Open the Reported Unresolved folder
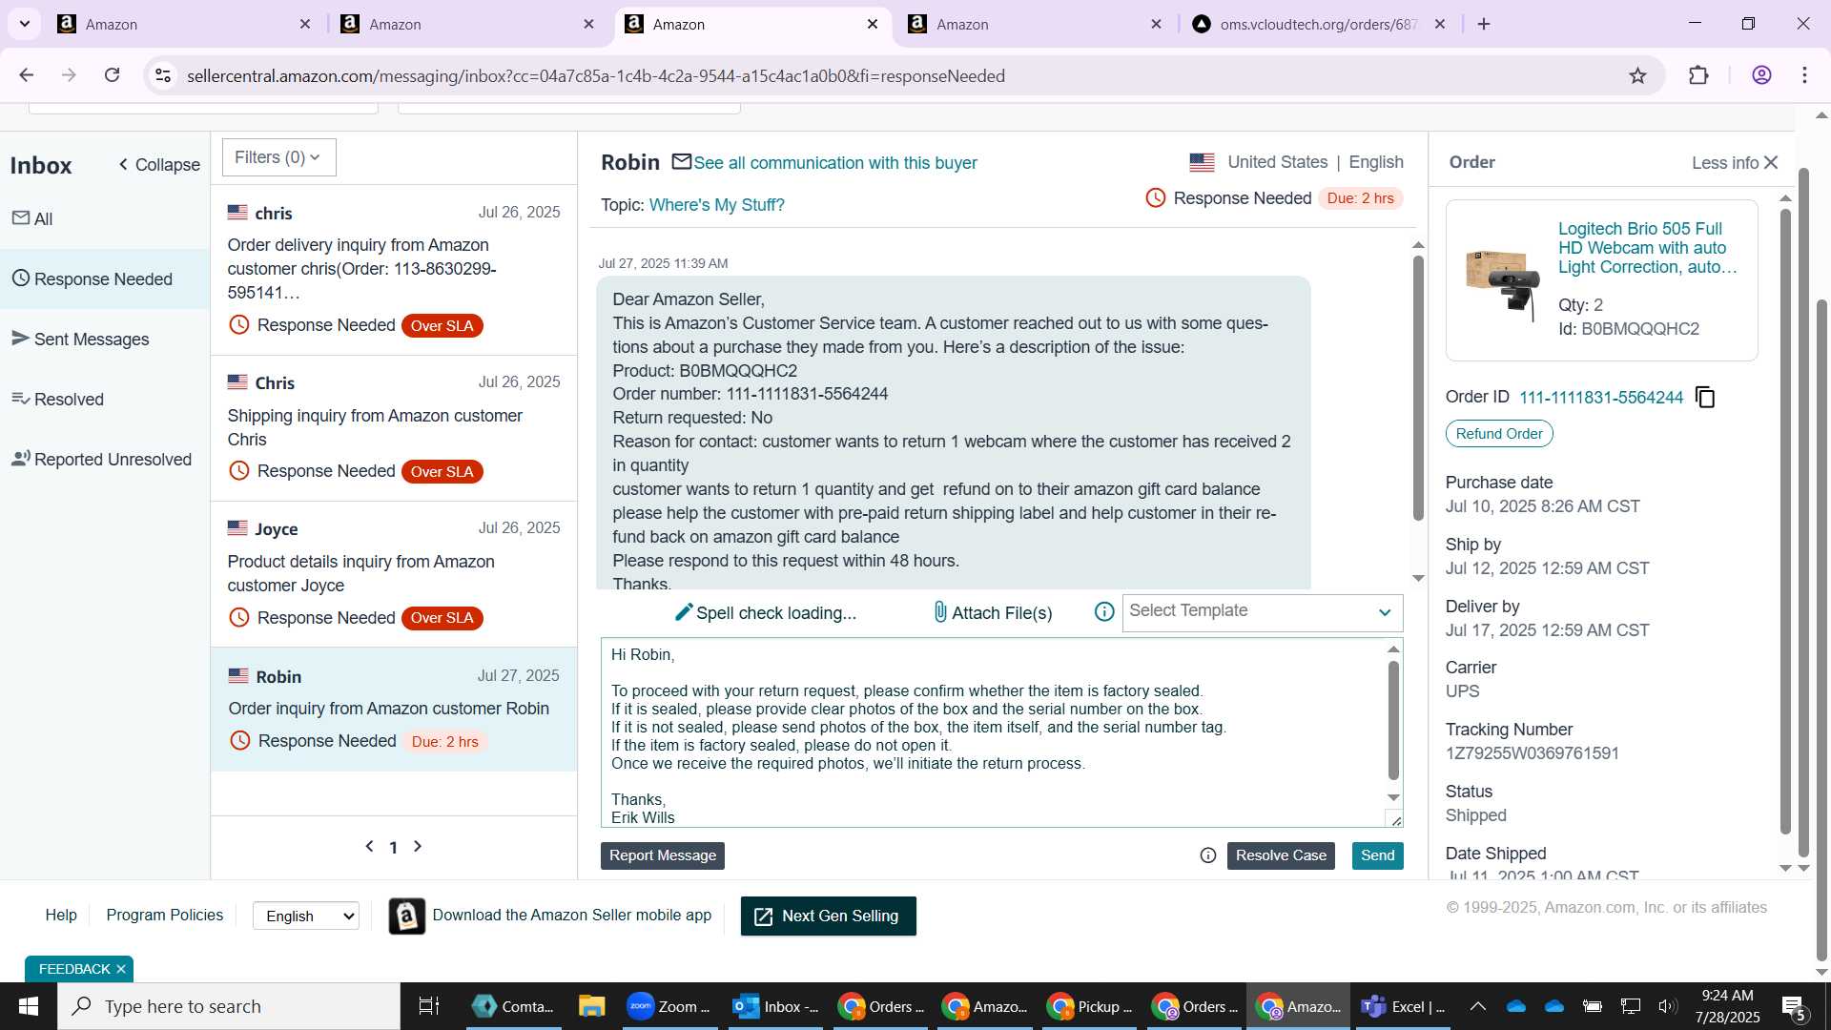The width and height of the screenshot is (1831, 1030). point(105,459)
